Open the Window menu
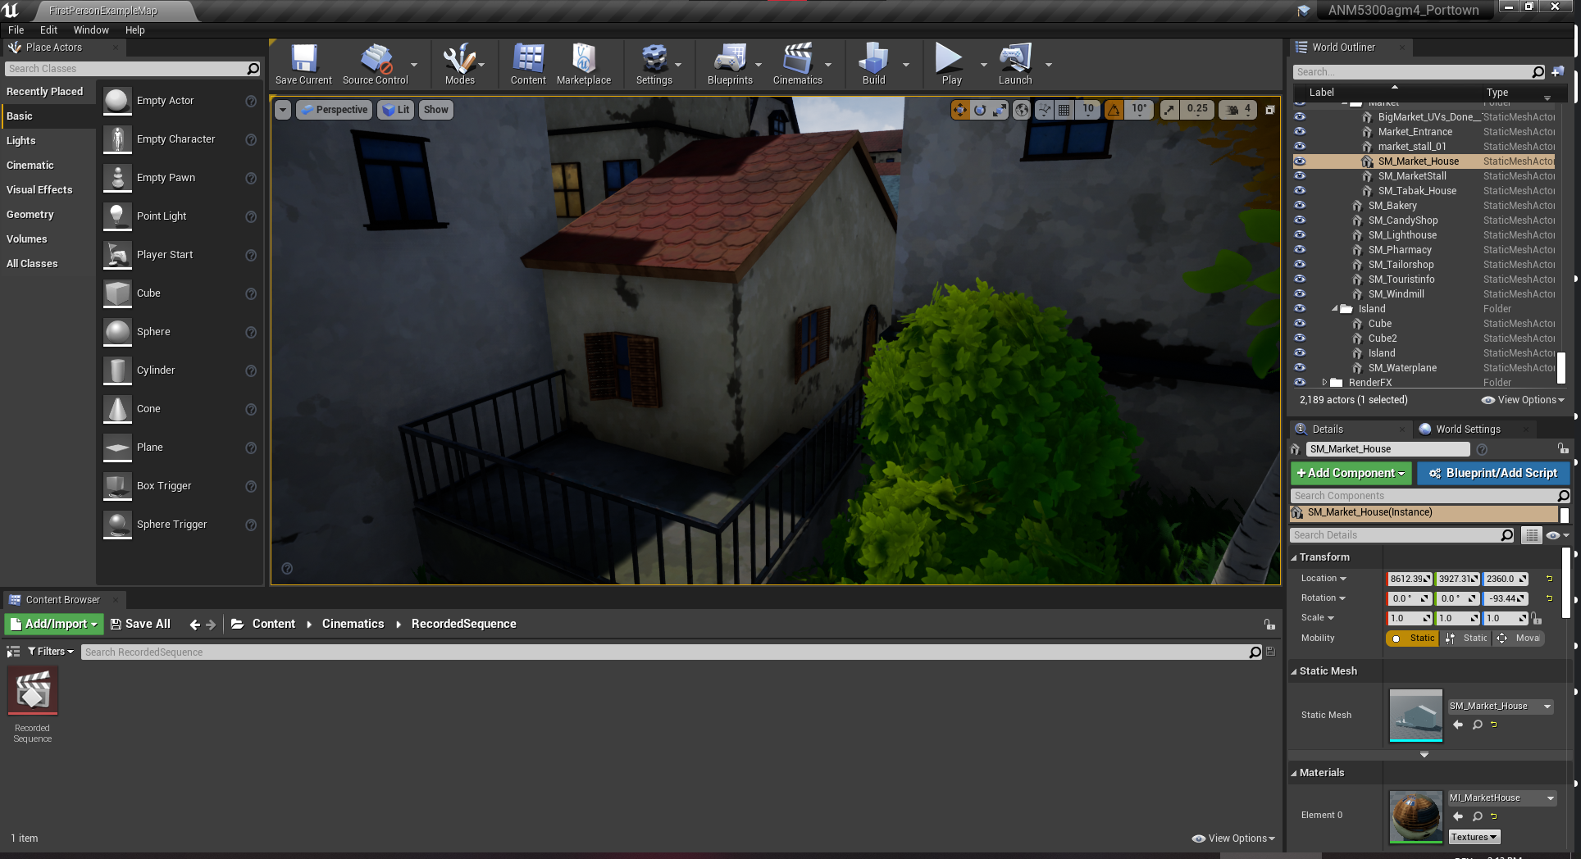This screenshot has width=1581, height=859. (91, 30)
